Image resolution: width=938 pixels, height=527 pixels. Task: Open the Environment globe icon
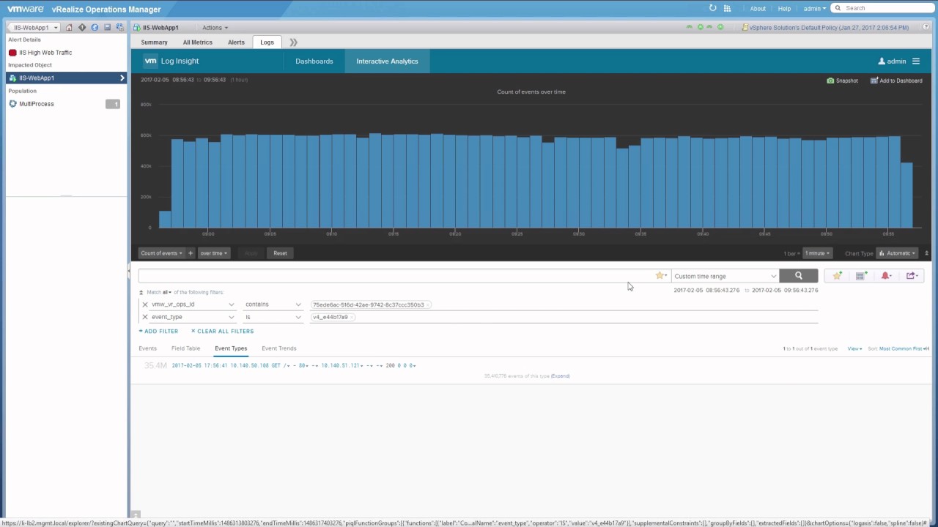coord(95,27)
